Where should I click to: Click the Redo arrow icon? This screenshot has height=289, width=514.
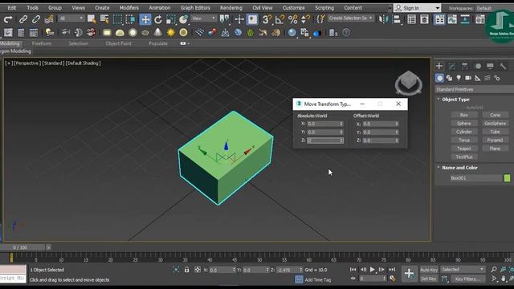coord(7,19)
